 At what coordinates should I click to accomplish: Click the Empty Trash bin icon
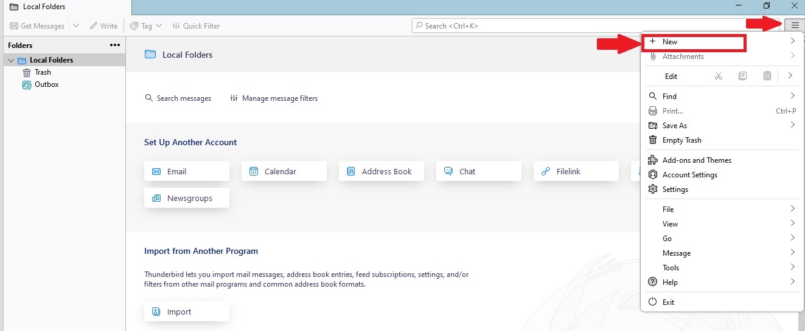coord(653,140)
